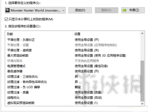Select the 纹理过滤 - 各向异性采样优化 row

73,82
